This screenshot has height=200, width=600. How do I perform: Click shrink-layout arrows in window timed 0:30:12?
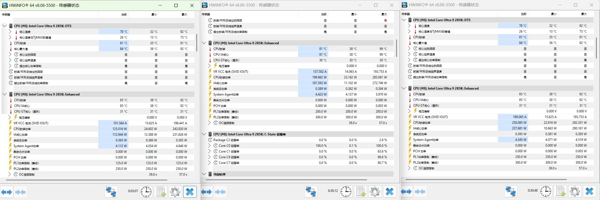pos(220,192)
